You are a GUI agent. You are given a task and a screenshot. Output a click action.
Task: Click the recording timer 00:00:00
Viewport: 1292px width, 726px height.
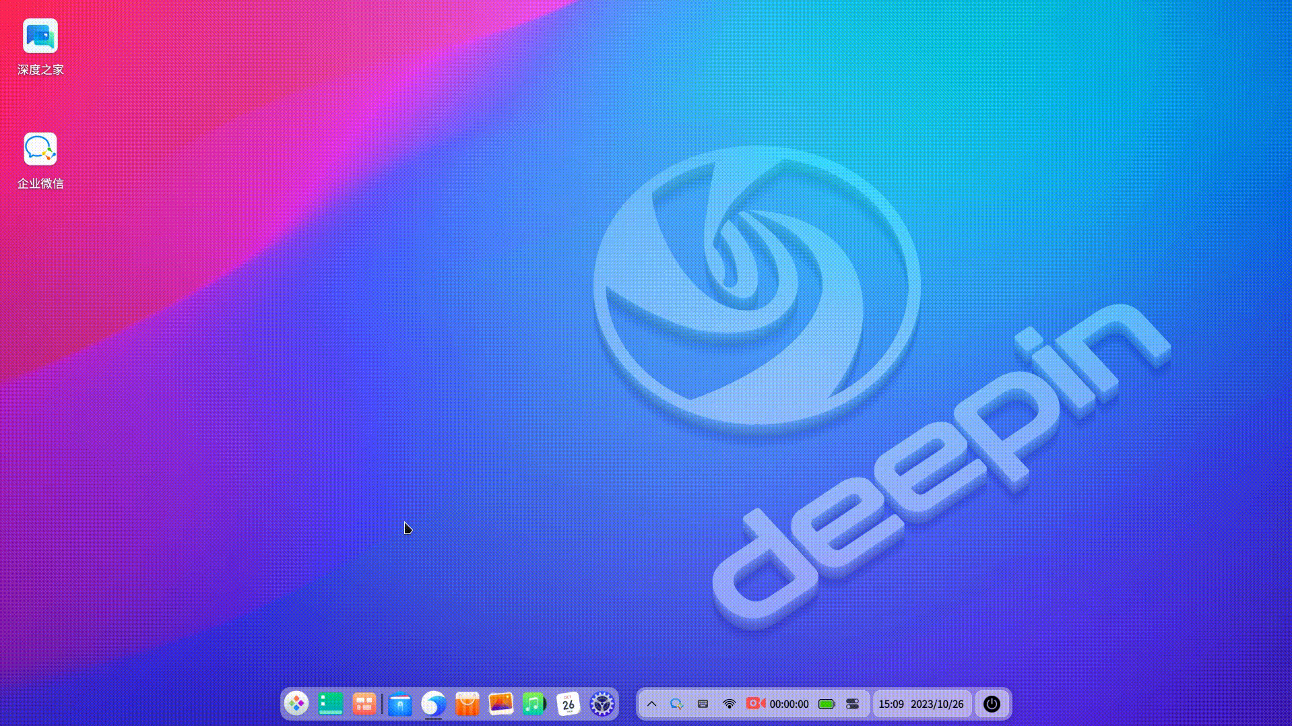[x=789, y=704]
